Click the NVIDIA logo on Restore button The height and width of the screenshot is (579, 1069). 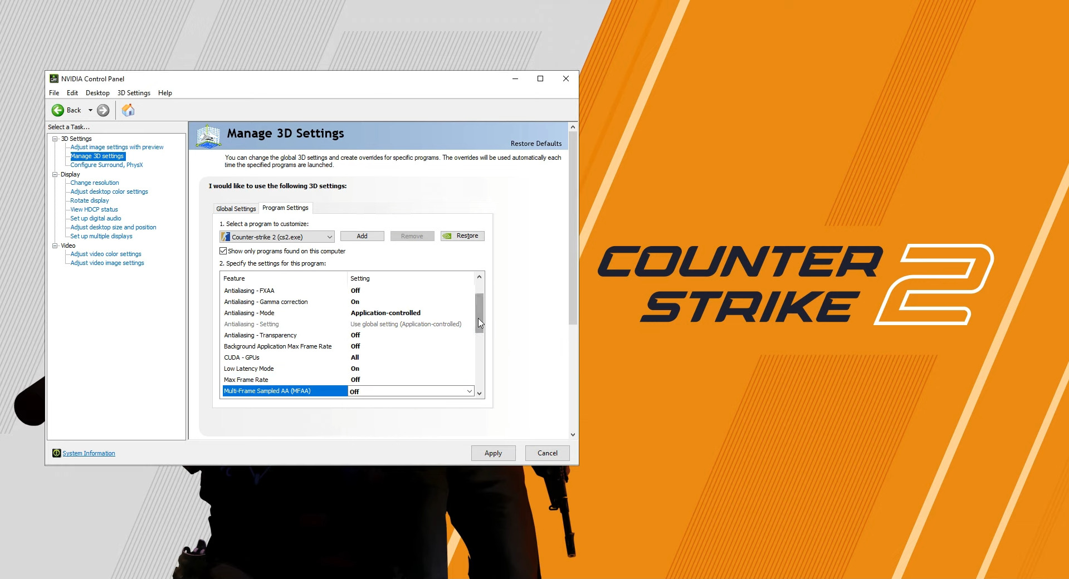tap(447, 236)
